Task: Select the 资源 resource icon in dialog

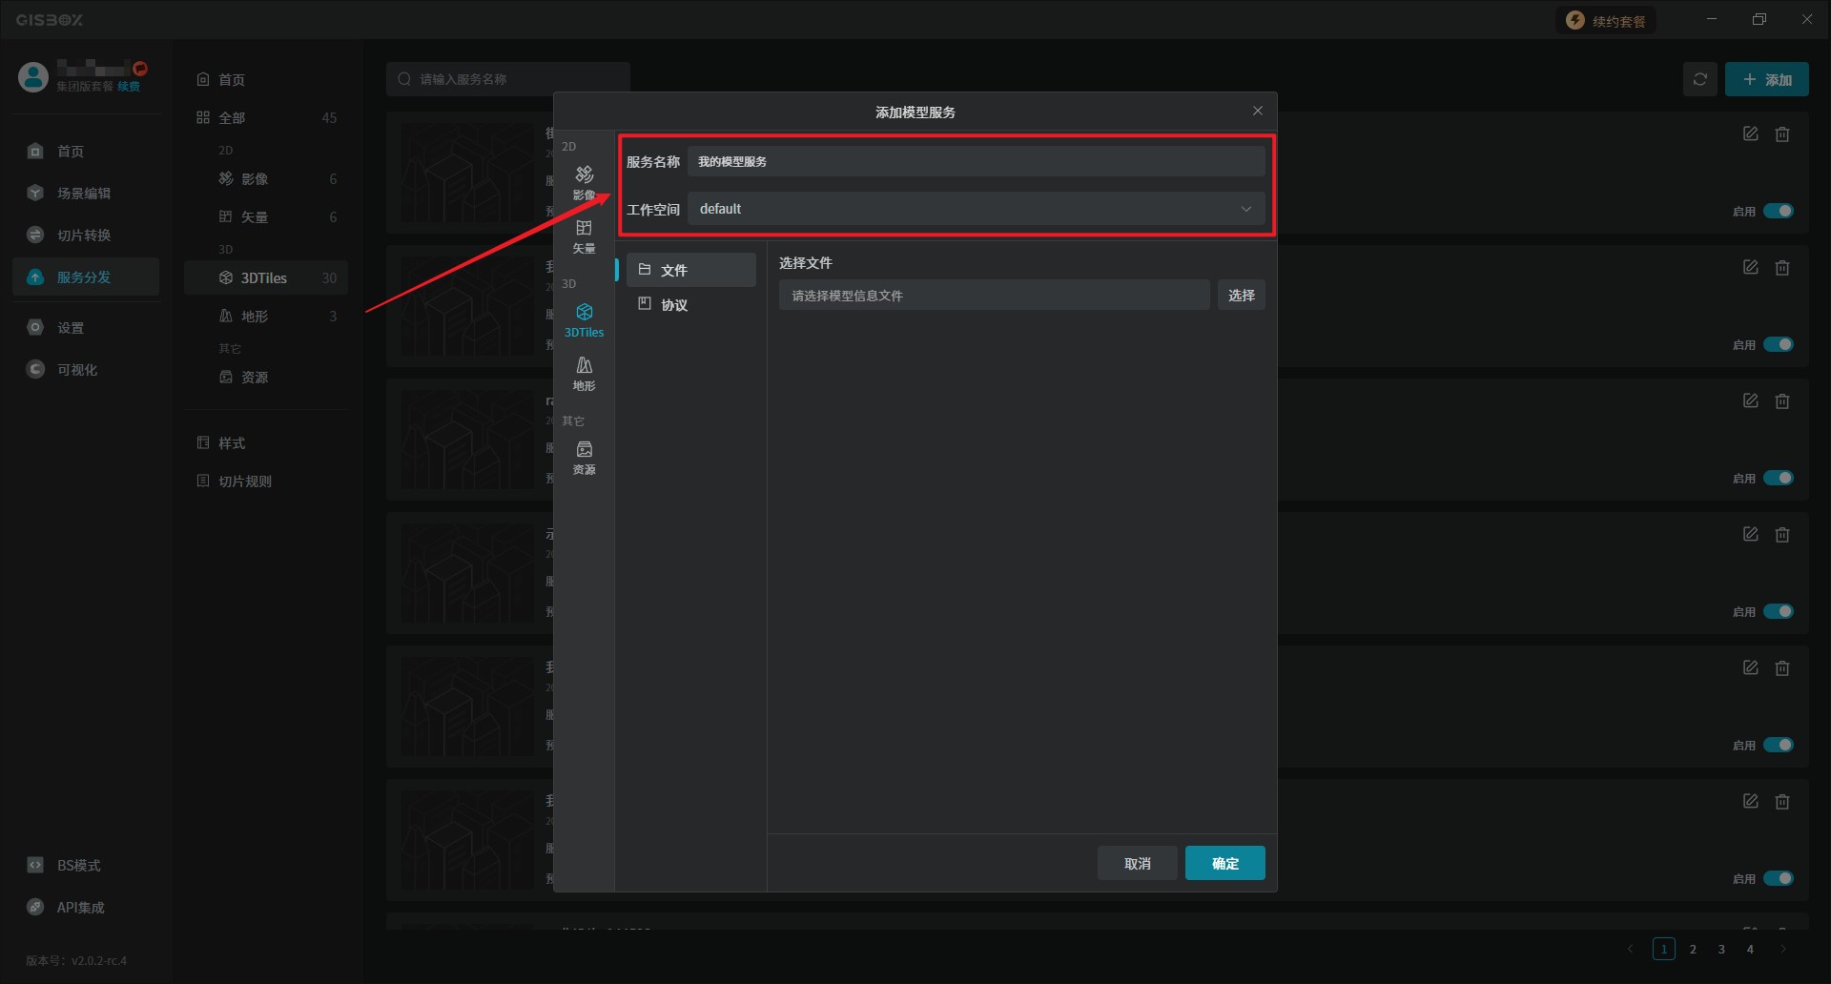Action: click(584, 457)
